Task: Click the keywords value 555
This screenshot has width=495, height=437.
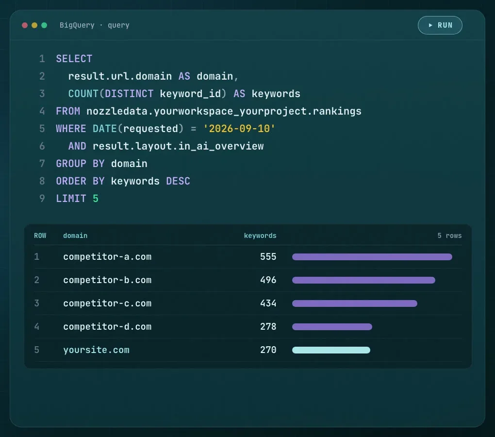Action: tap(268, 257)
